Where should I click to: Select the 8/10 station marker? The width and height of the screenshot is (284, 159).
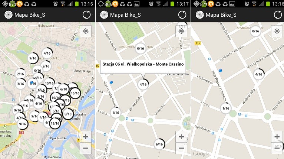(68, 114)
